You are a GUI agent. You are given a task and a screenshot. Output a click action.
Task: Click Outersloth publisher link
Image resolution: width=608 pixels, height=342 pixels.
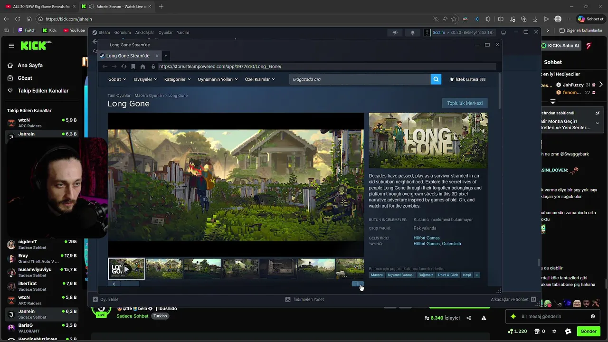tap(451, 244)
